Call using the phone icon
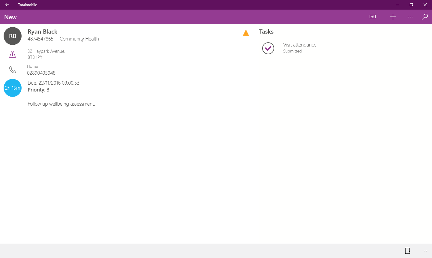Image resolution: width=432 pixels, height=258 pixels. tap(13, 70)
